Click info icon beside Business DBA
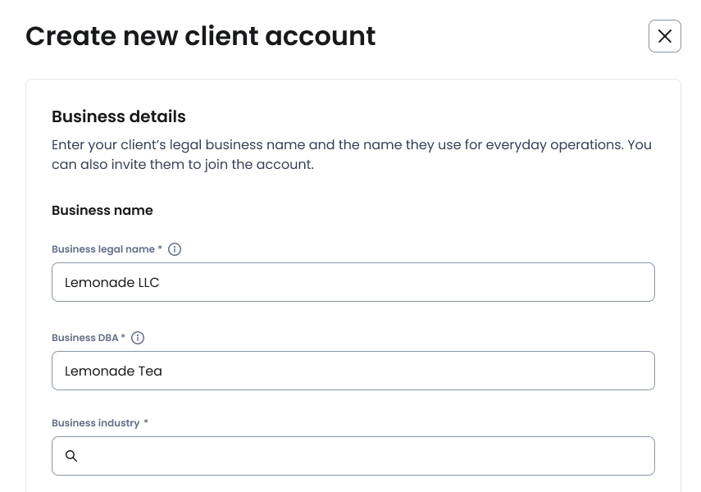The width and height of the screenshot is (701, 492). click(138, 338)
